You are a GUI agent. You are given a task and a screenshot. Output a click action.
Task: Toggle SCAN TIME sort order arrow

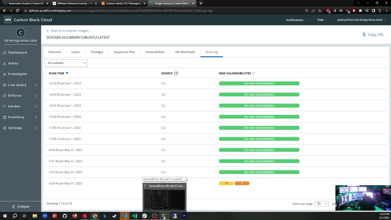tap(67, 73)
